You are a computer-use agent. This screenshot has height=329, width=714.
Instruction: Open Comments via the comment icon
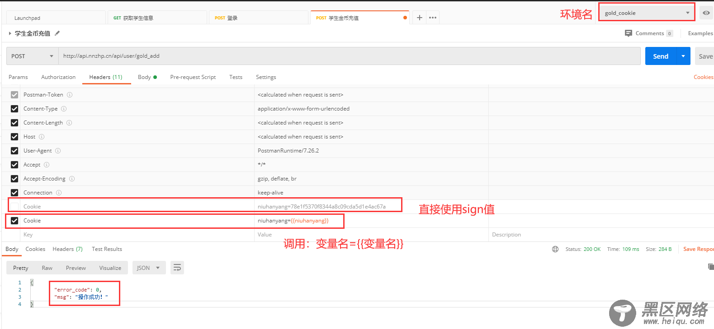(629, 33)
